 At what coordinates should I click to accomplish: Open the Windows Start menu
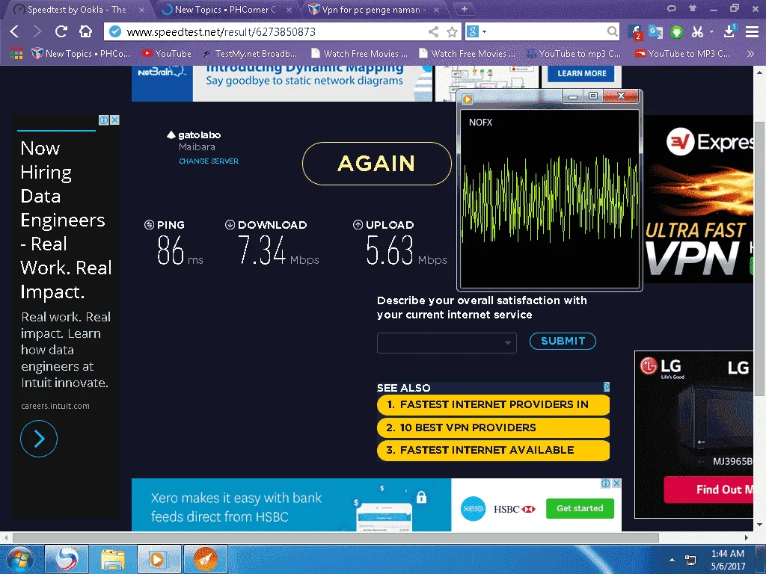pos(19,559)
